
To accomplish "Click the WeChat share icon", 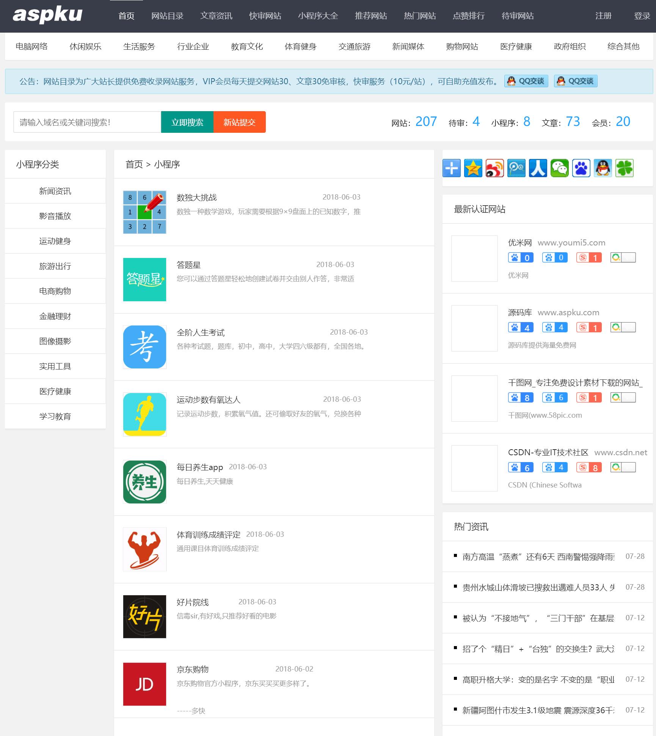I will click(560, 168).
